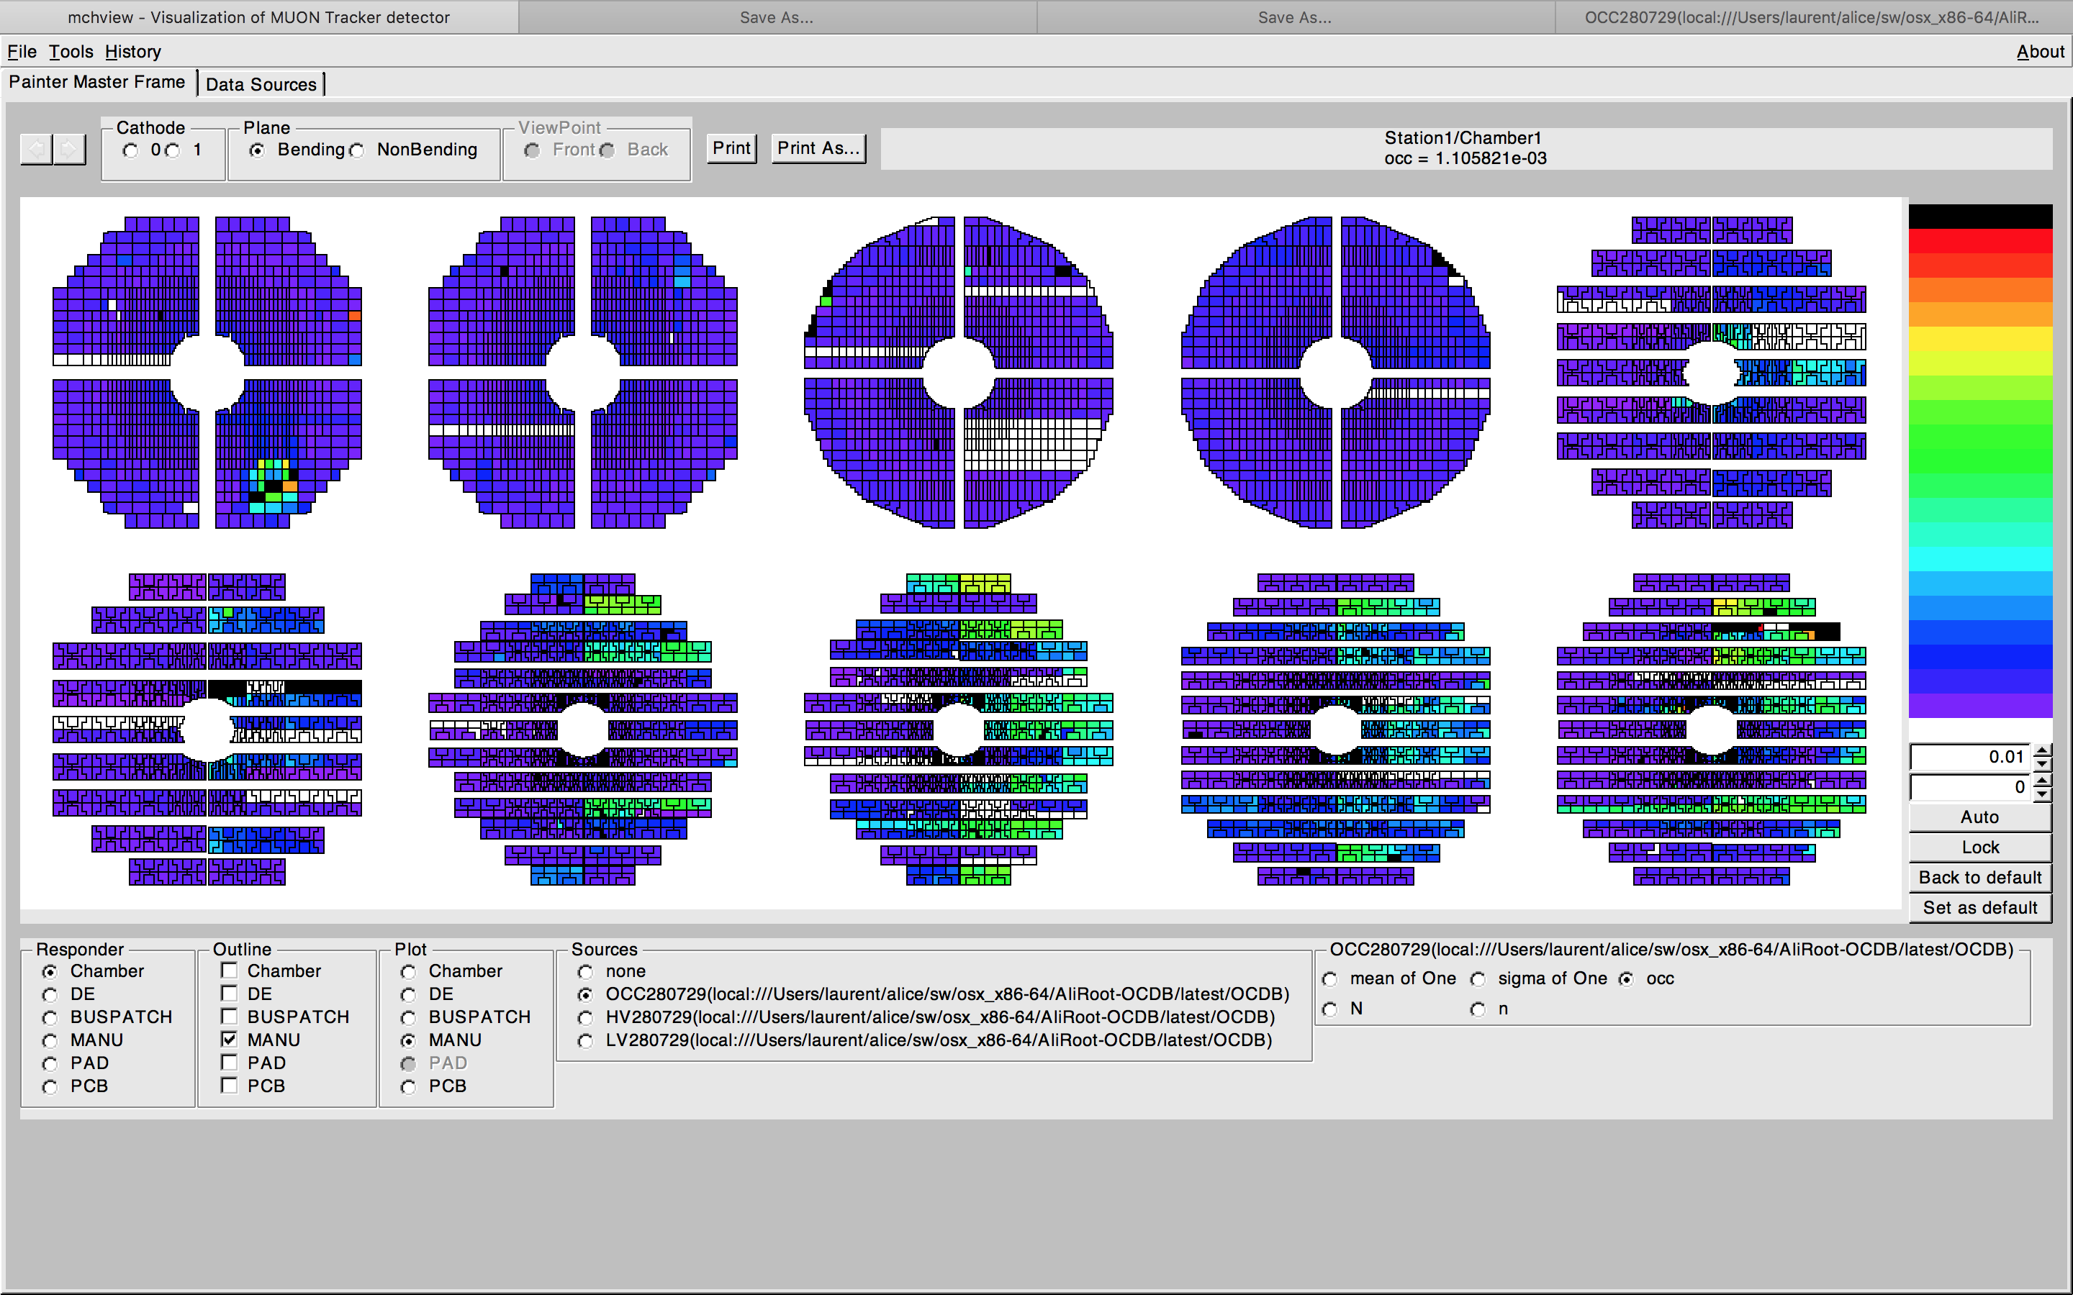Click the minimum range field showing 0
The height and width of the screenshot is (1295, 2073).
1971,787
